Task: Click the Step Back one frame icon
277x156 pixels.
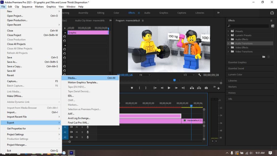Action: click(x=162, y=88)
